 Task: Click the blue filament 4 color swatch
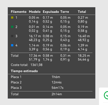(x=12, y=45)
